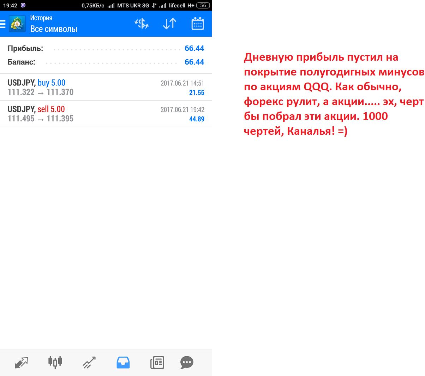Switch to the Trade tab
Screen dimensions: 425x376
(x=89, y=363)
